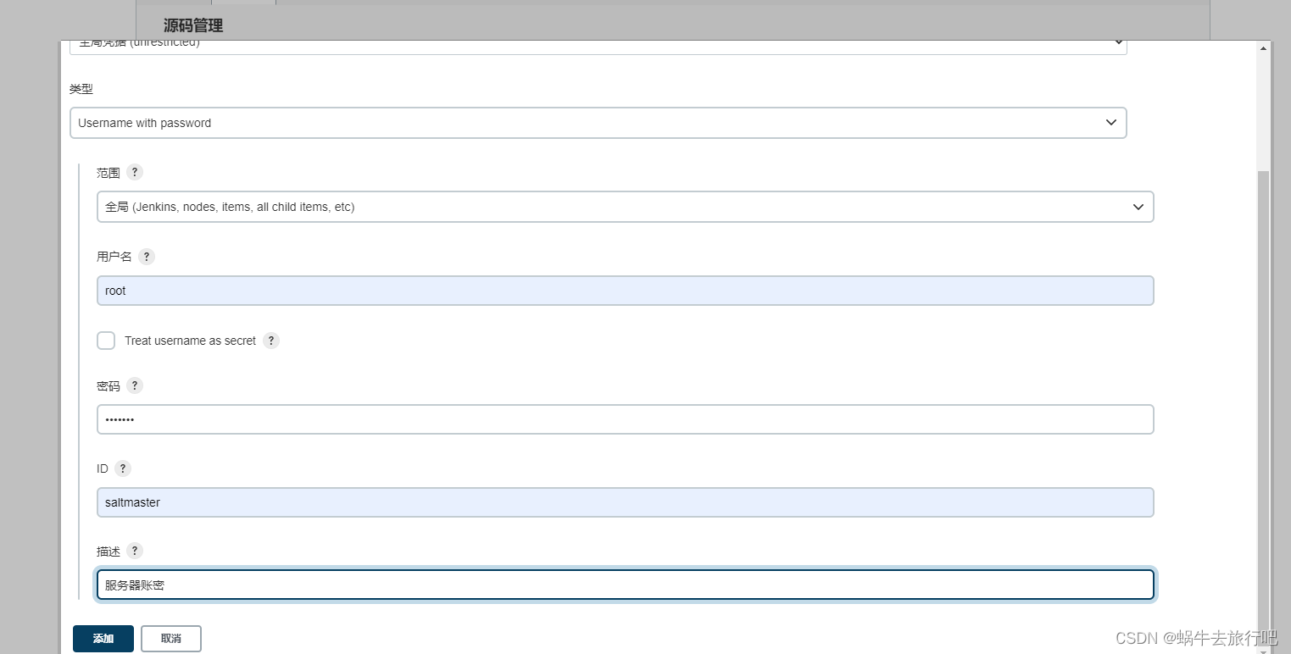
Task: Click the 添加 button
Action: [103, 639]
